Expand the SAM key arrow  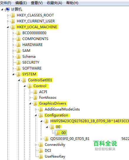(x=13, y=51)
